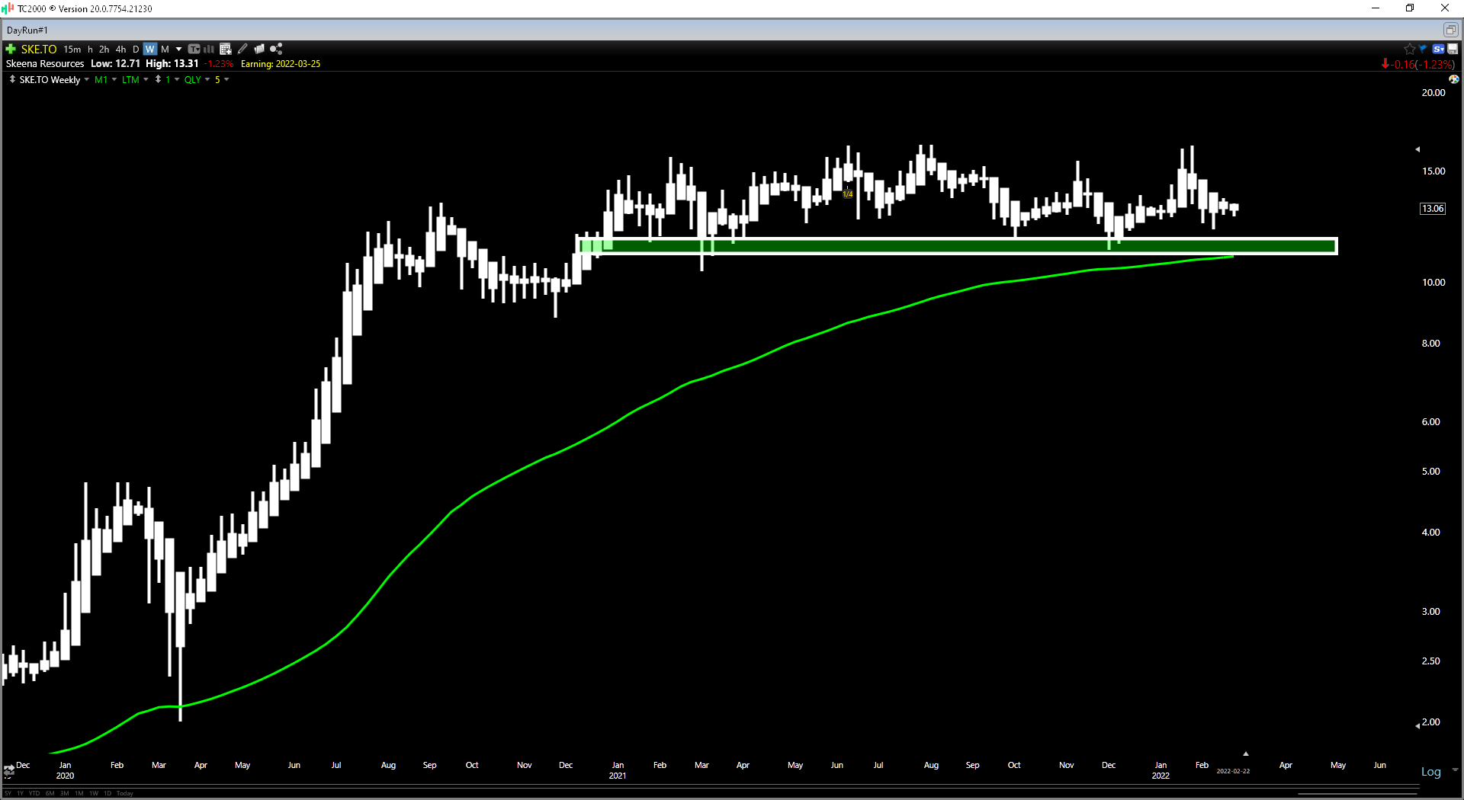The width and height of the screenshot is (1464, 800).
Task: Select the DayRun#1 tab title
Action: click(27, 30)
